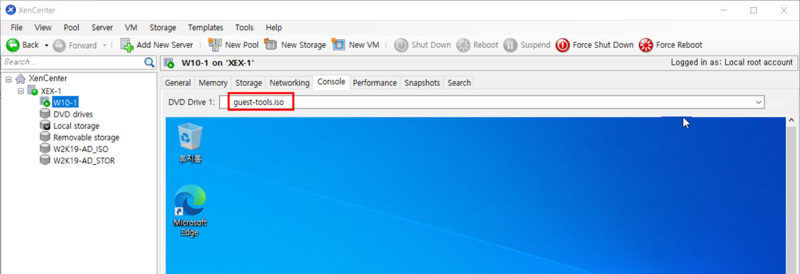Click the New Pool toolbar button
The width and height of the screenshot is (800, 274).
click(233, 45)
